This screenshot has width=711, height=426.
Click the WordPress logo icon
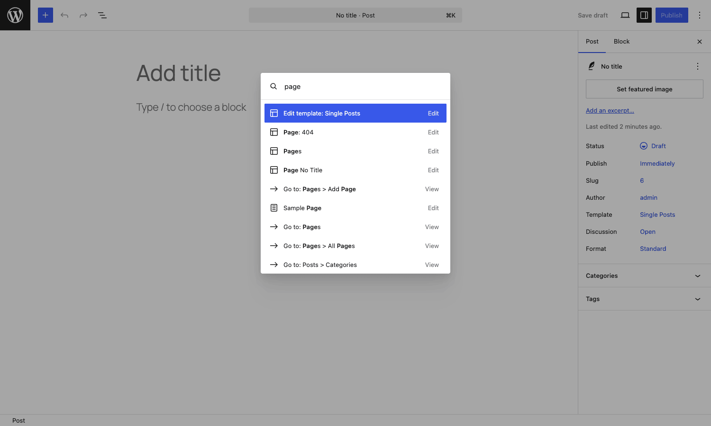click(15, 15)
